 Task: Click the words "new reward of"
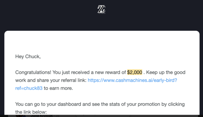[x=111, y=72]
